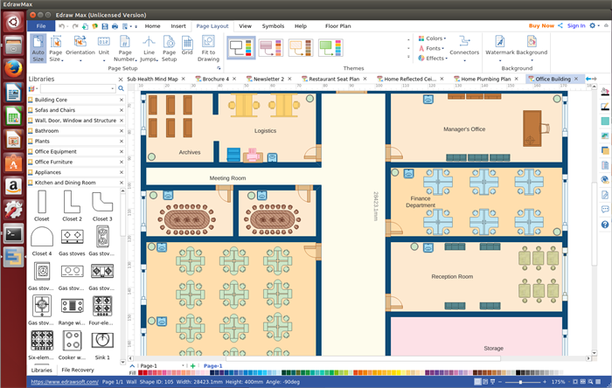Click the Auto Size button
The height and width of the screenshot is (388, 612).
[38, 47]
